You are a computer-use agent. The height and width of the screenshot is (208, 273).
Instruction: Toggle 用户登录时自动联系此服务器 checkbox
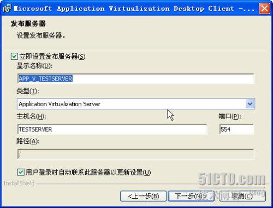[x=21, y=172]
